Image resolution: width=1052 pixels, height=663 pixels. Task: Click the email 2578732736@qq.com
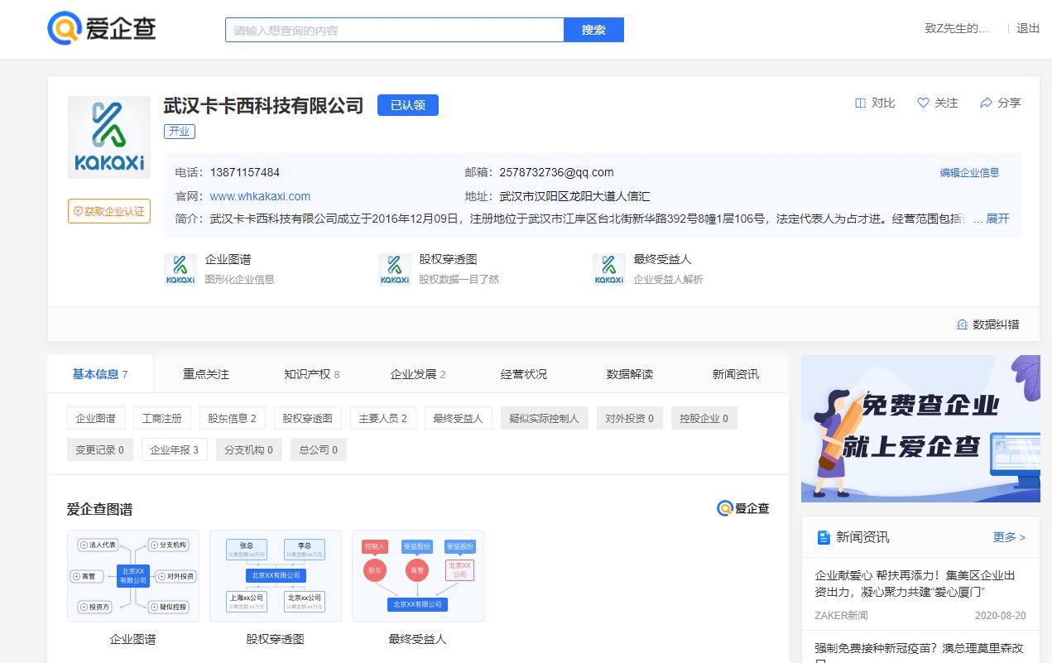point(556,172)
